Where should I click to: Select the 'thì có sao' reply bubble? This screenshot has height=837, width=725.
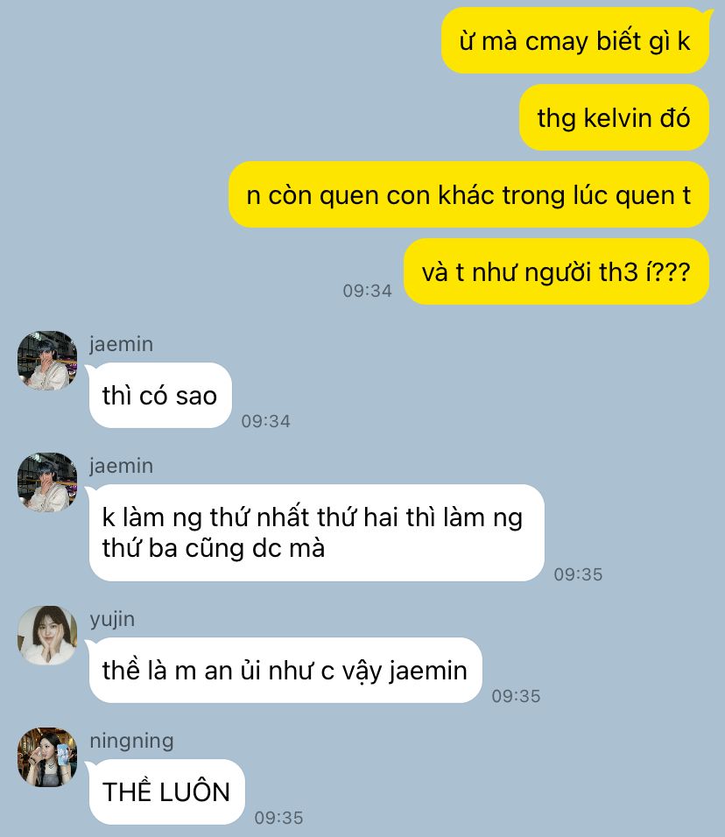160,395
